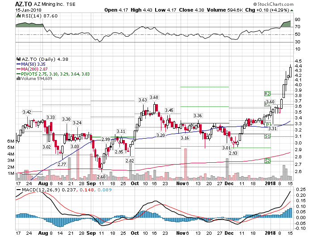The height and width of the screenshot is (237, 313).
Task: Click the Close 4.38 value in the header
Action: pos(191,10)
